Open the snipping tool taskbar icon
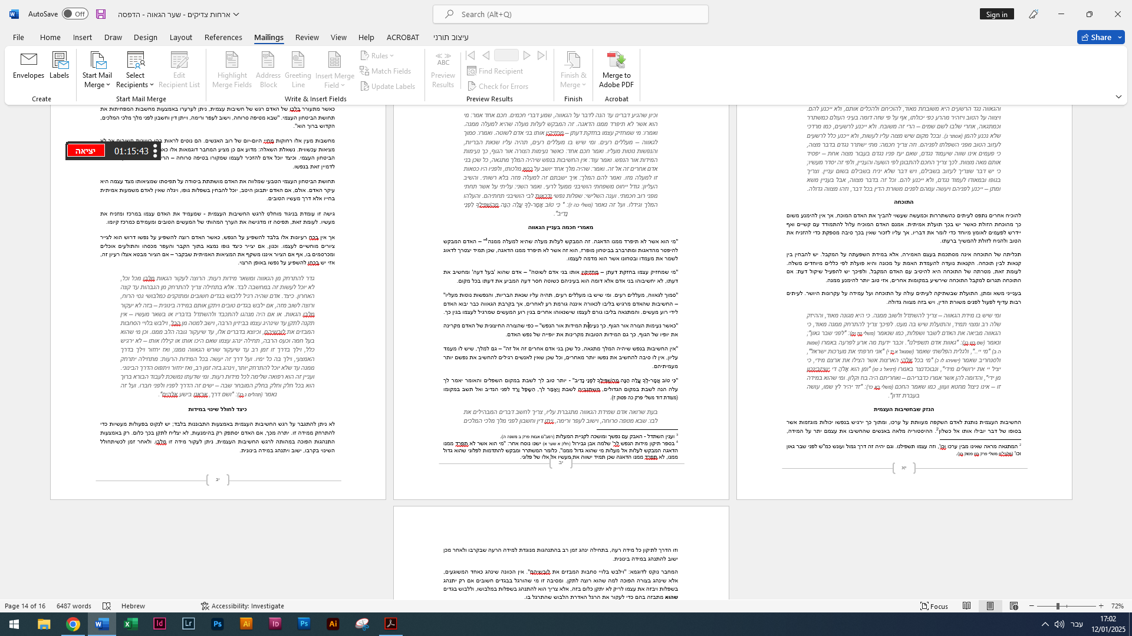Screen dimensions: 1132x636 tap(362, 624)
